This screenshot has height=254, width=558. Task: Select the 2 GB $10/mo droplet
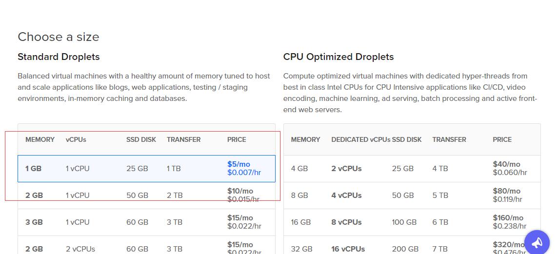146,195
